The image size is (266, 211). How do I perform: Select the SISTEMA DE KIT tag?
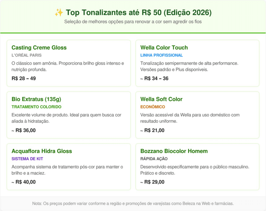pos(27,159)
